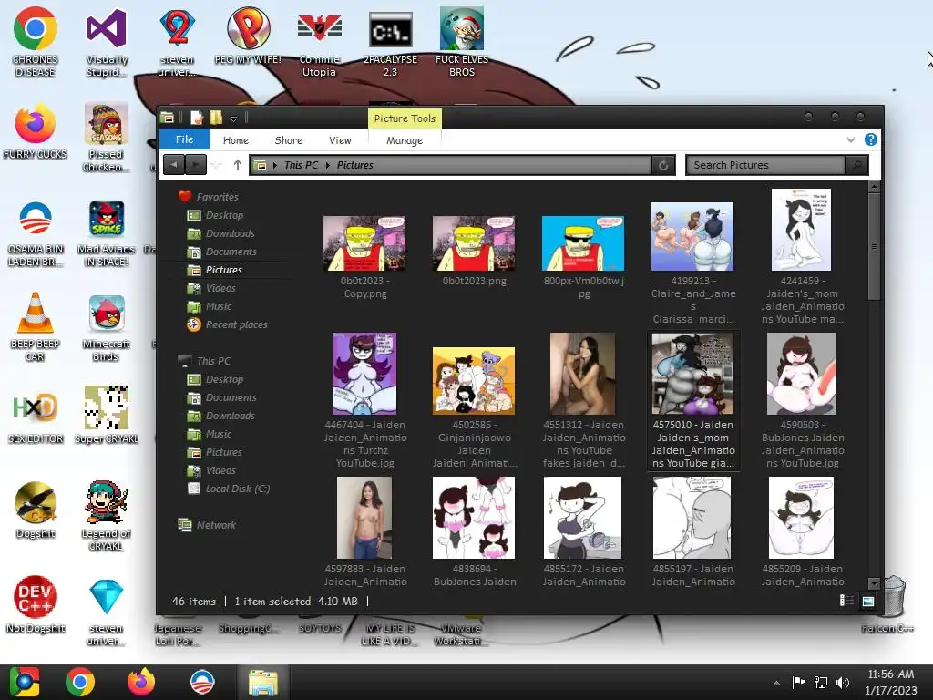The width and height of the screenshot is (933, 700).
Task: Switch to the Home ribbon tab
Action: click(236, 140)
